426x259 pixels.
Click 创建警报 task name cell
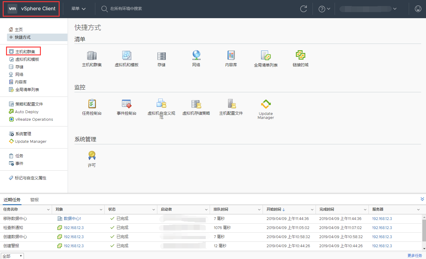(x=11, y=246)
